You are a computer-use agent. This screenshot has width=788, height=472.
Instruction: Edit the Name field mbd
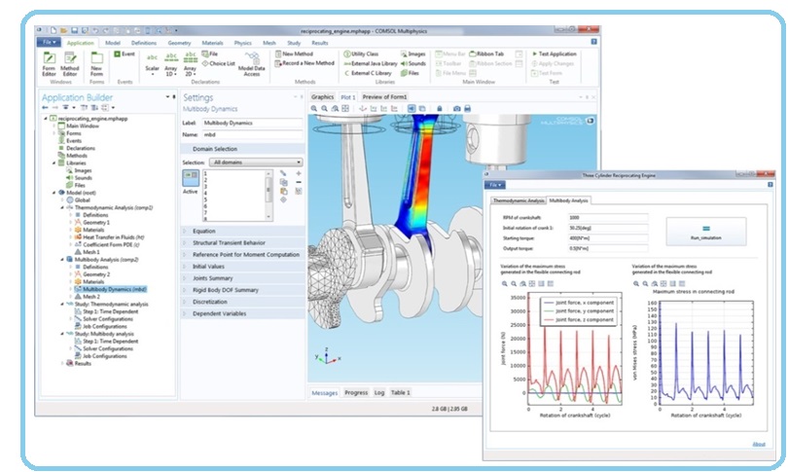pyautogui.click(x=252, y=134)
